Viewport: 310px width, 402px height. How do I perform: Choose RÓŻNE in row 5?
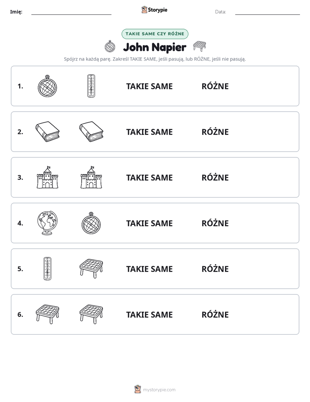point(215,269)
